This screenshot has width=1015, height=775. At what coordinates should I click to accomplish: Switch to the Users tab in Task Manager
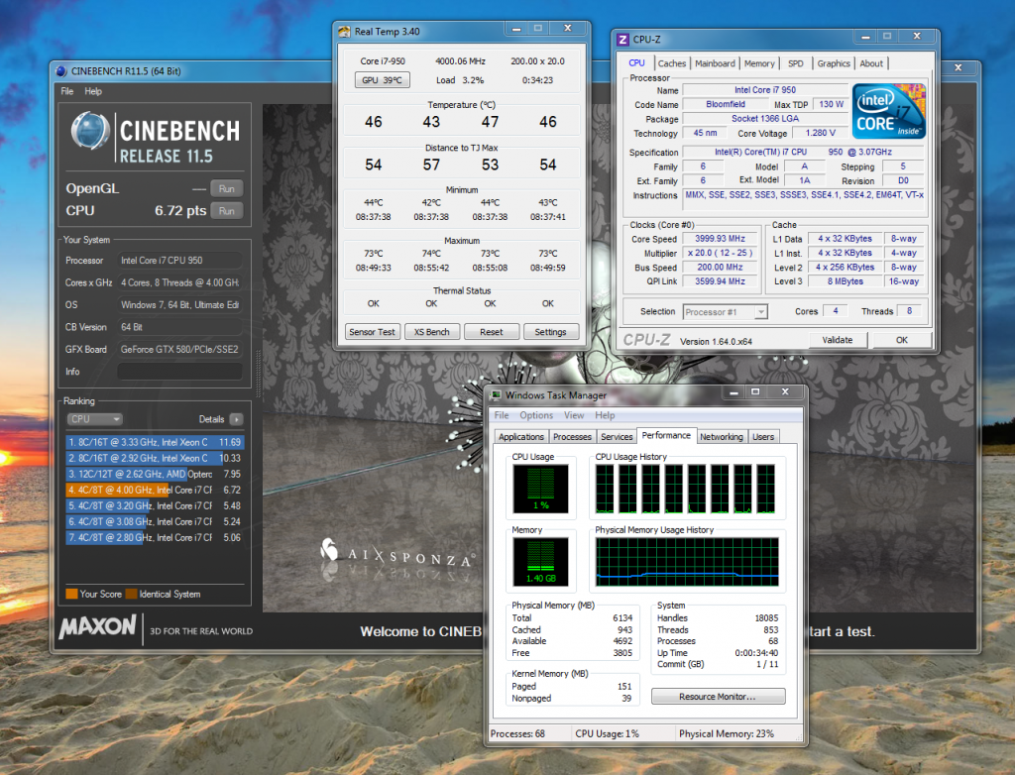click(x=763, y=437)
